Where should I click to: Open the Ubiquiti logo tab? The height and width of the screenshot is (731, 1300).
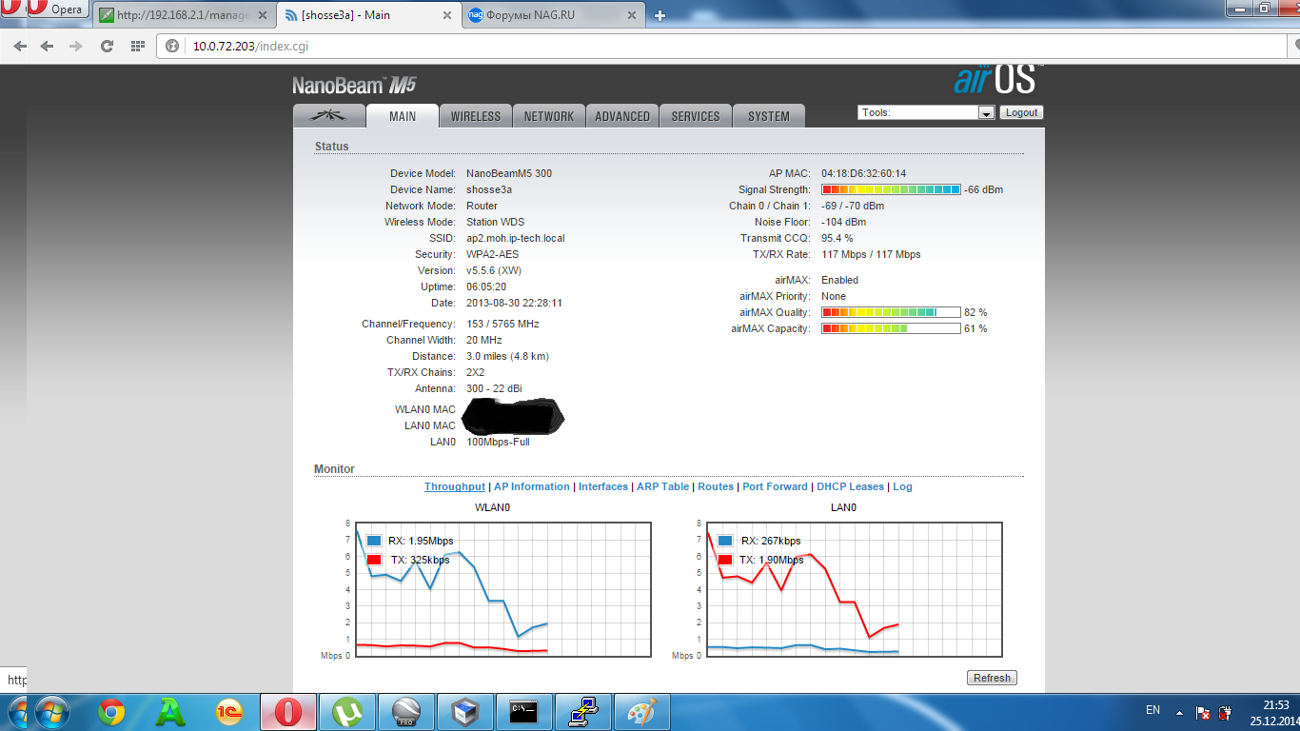point(329,116)
